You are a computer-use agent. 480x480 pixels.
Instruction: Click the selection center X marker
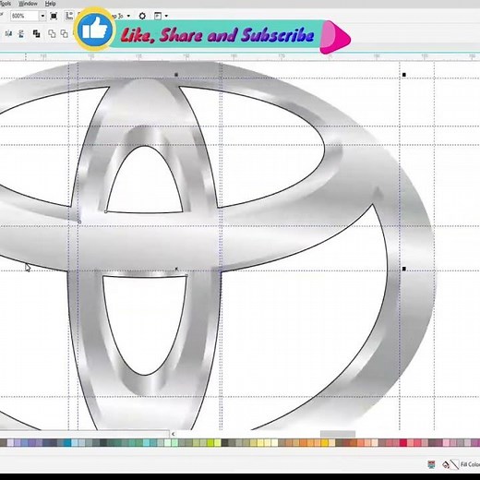[176, 269]
